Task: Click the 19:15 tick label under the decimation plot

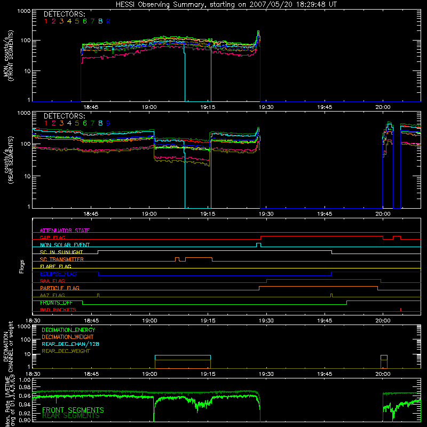Action: [x=208, y=374]
